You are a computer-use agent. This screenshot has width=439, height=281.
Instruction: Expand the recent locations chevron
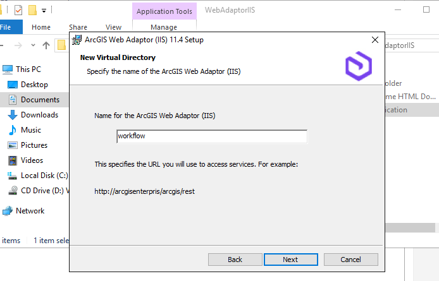[33, 45]
